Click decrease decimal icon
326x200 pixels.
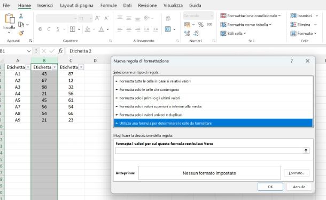tap(196, 33)
